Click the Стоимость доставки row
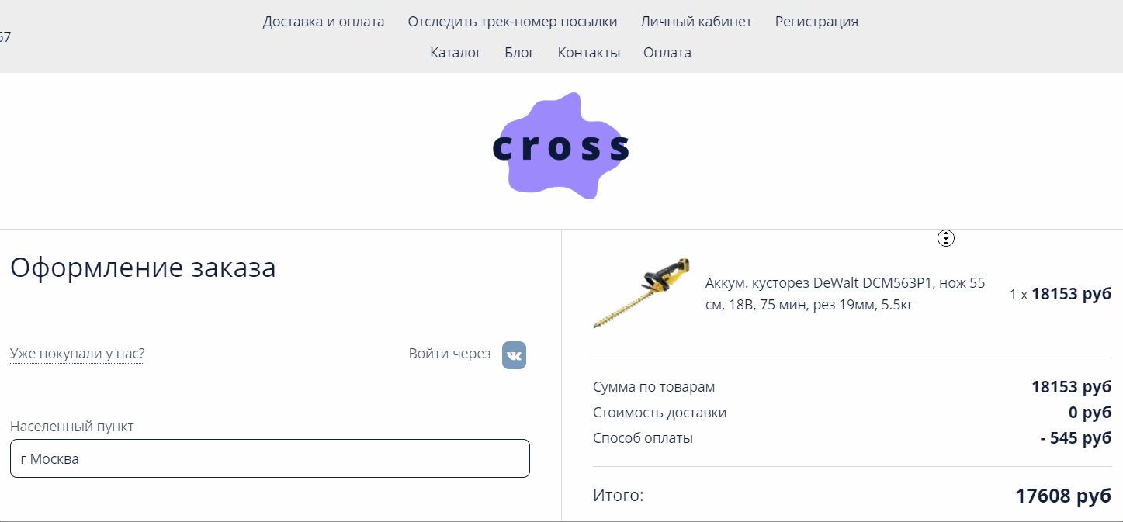1123x522 pixels. [x=852, y=413]
